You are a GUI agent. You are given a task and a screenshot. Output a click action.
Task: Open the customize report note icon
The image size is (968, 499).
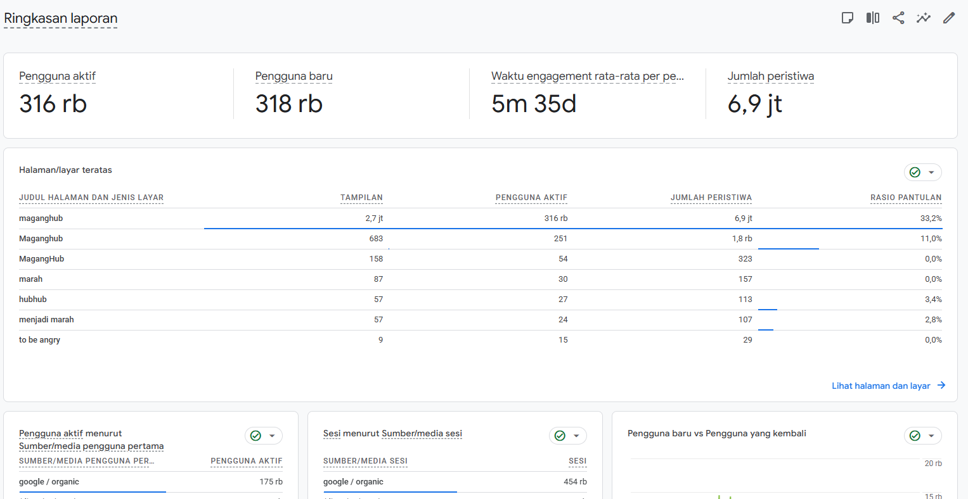pyautogui.click(x=848, y=18)
